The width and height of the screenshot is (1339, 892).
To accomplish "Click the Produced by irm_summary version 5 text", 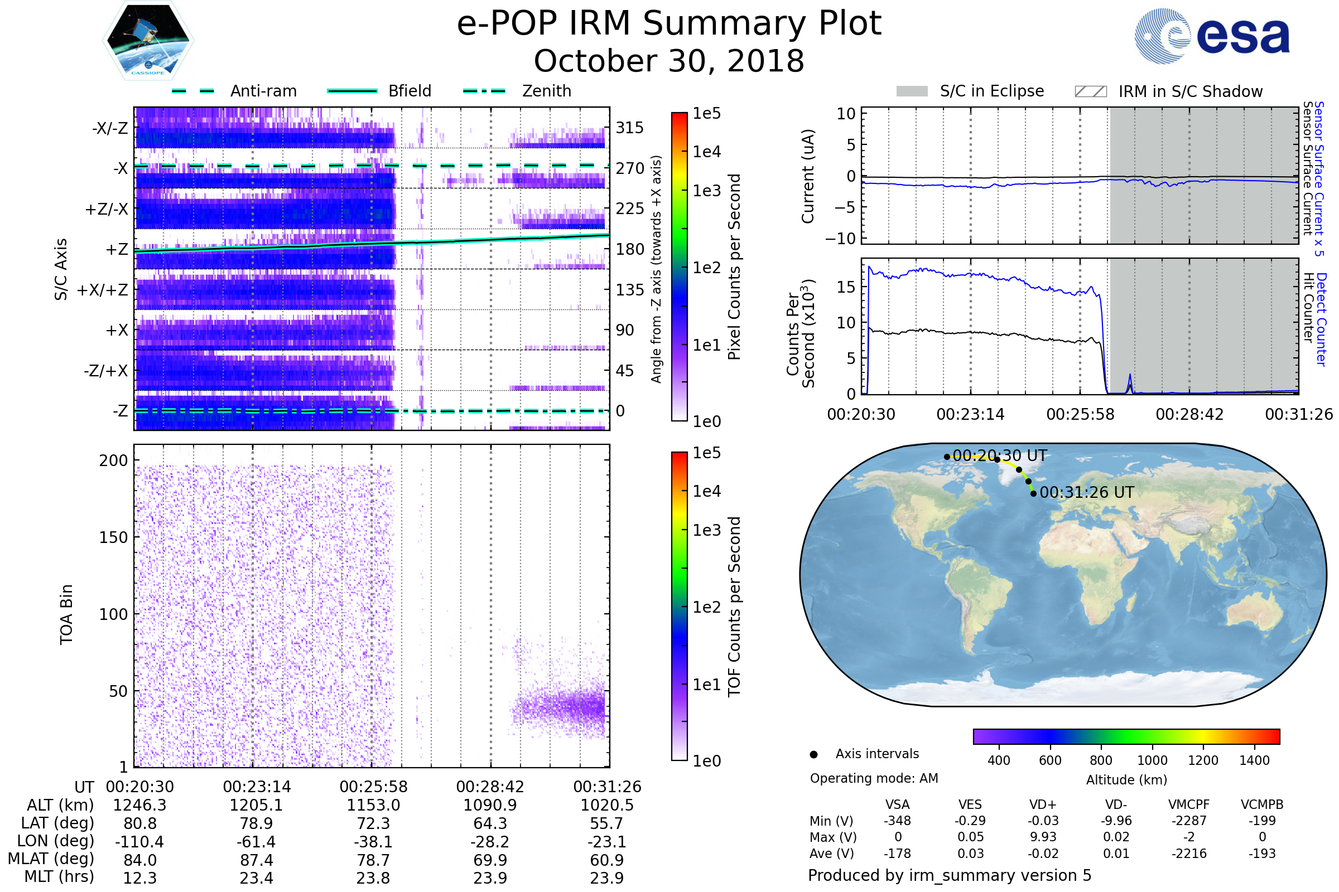I will click(949, 875).
